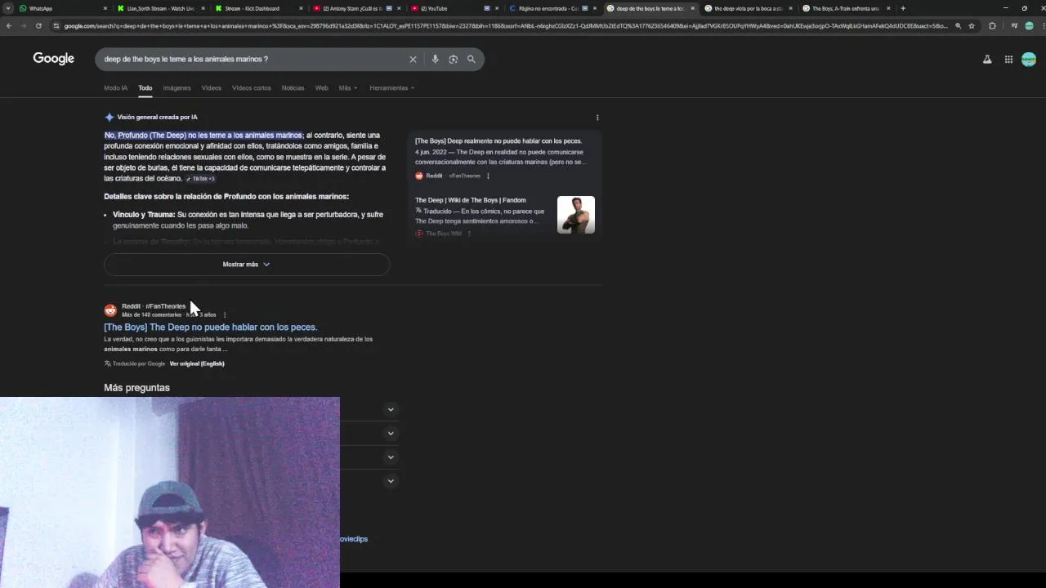1046x588 pixels.
Task: Open the browser extensions icon
Action: (992, 25)
